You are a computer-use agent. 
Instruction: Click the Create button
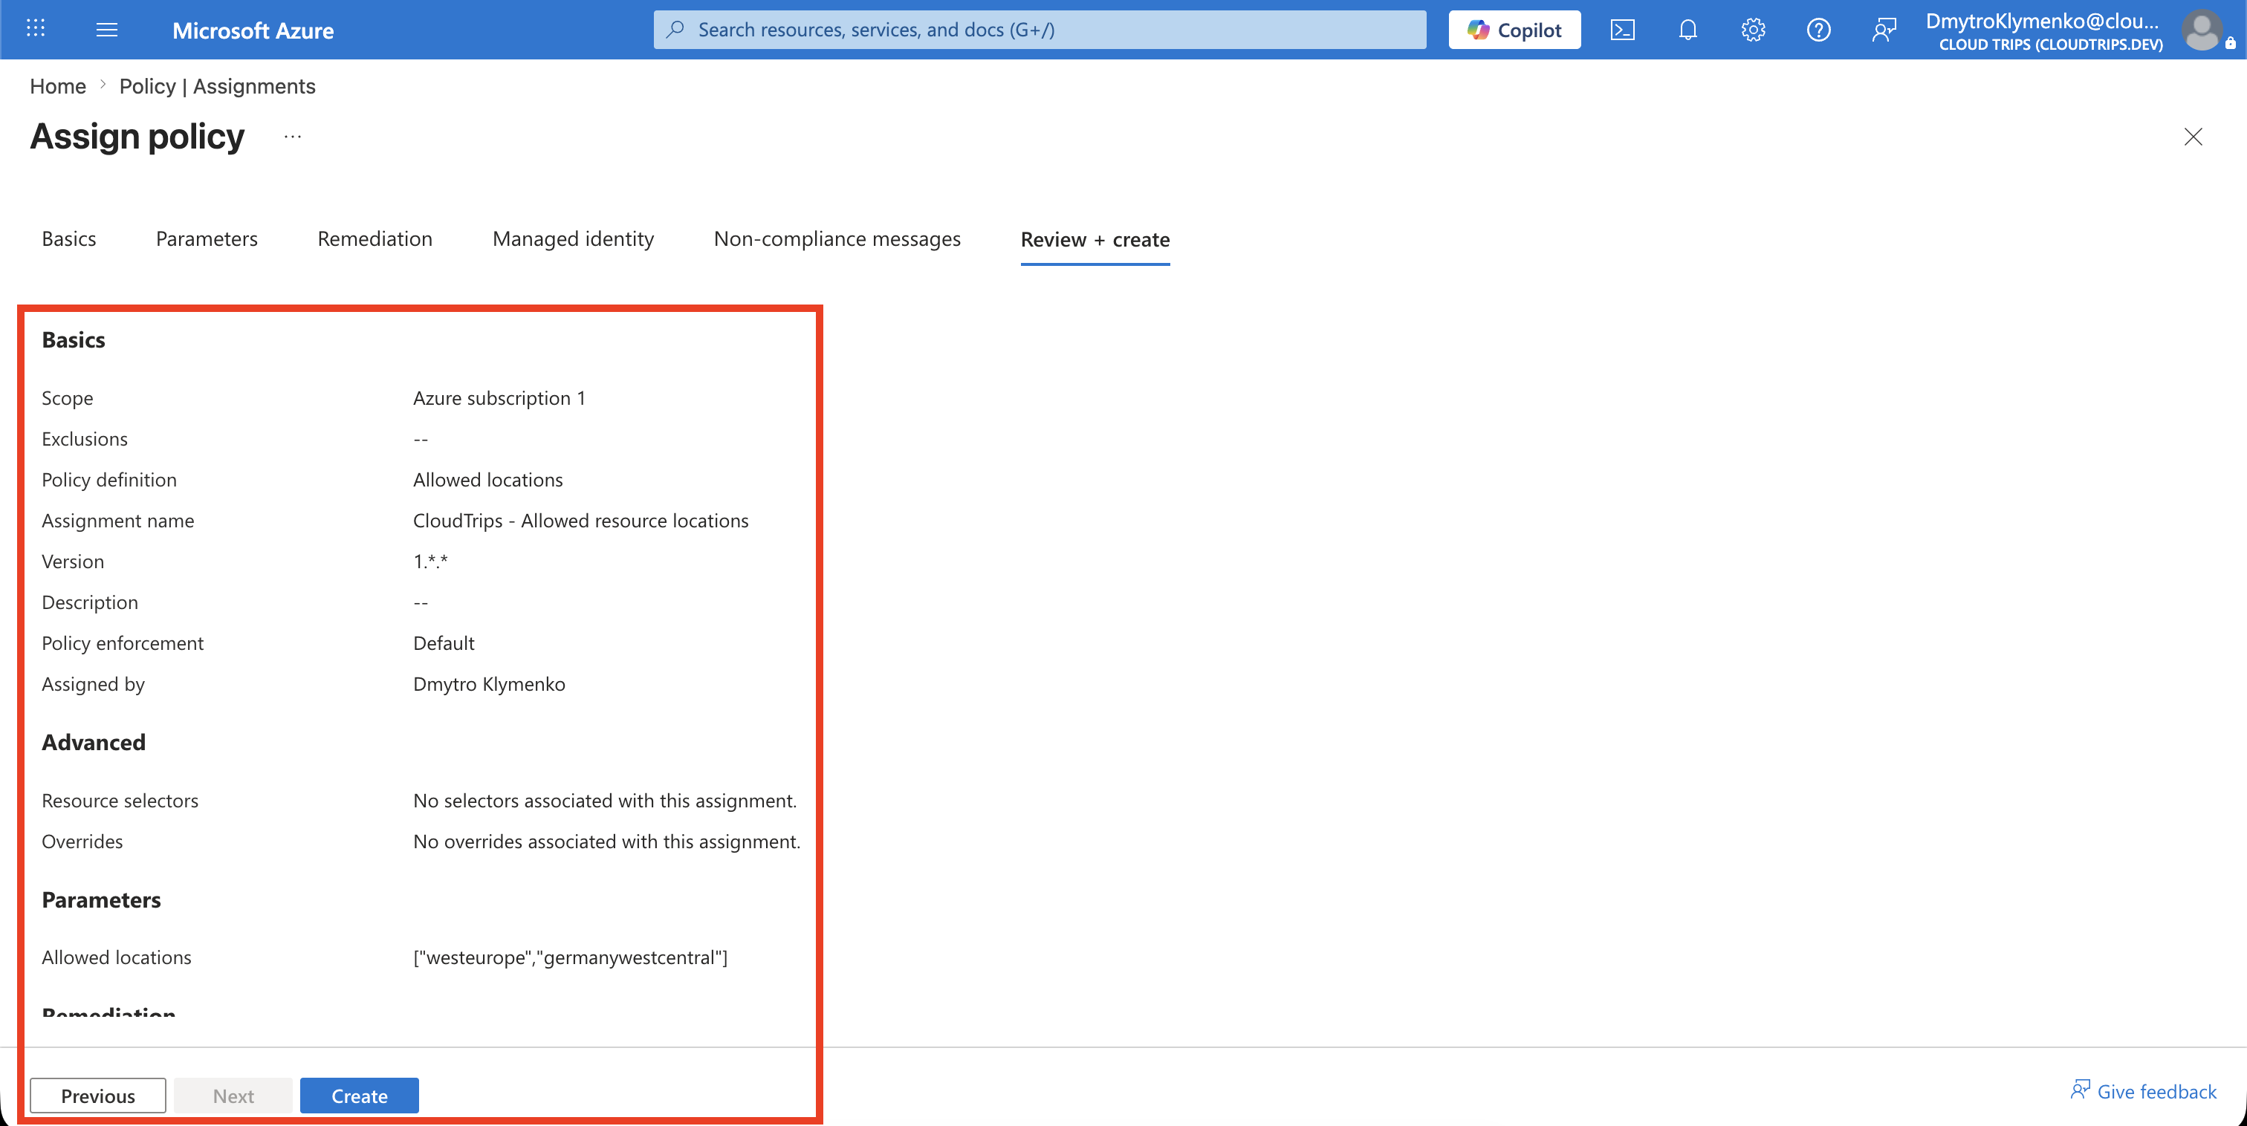point(360,1096)
